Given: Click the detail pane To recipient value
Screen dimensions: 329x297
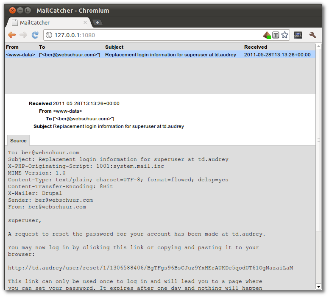Looking at the screenshot, I should coord(84,119).
